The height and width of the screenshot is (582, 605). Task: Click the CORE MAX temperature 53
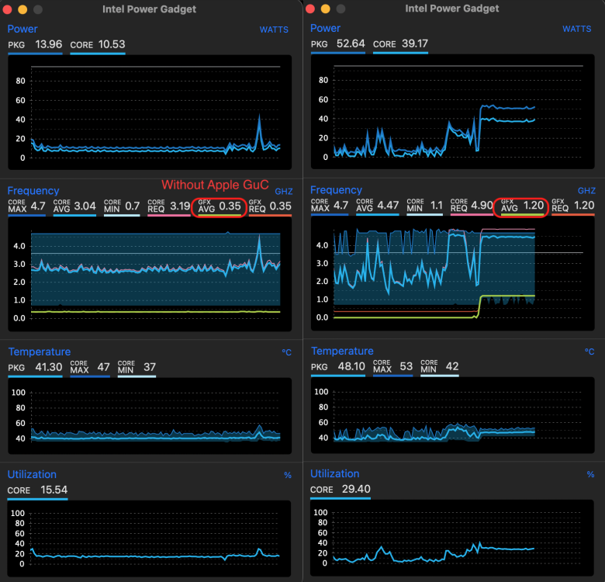point(406,366)
